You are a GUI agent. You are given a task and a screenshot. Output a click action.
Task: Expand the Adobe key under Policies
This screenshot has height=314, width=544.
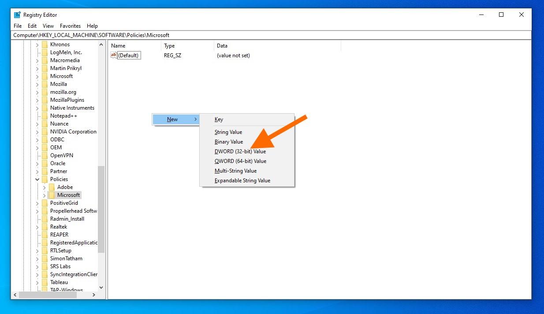(45, 187)
